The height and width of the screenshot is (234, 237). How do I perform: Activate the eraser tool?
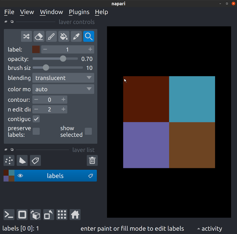pyautogui.click(x=39, y=36)
